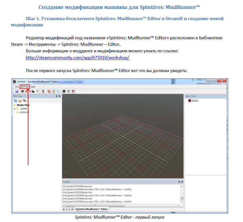
Task: Click the teapot icon in the editor toolbar
Action: point(22,91)
